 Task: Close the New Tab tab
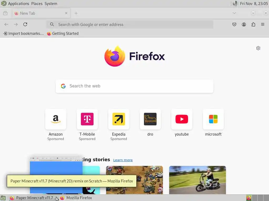pos(66,13)
